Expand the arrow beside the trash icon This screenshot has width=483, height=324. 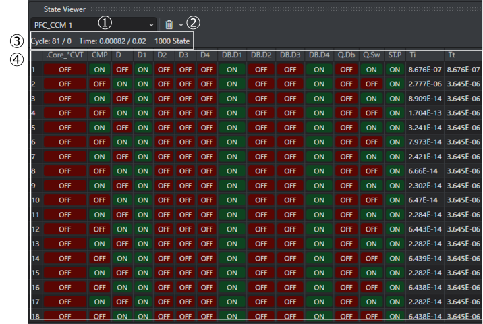[181, 25]
